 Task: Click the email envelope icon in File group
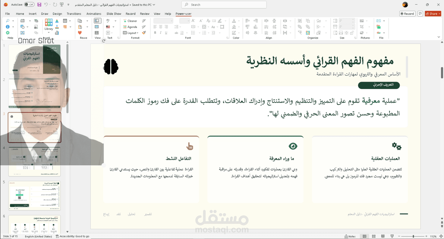click(x=379, y=21)
